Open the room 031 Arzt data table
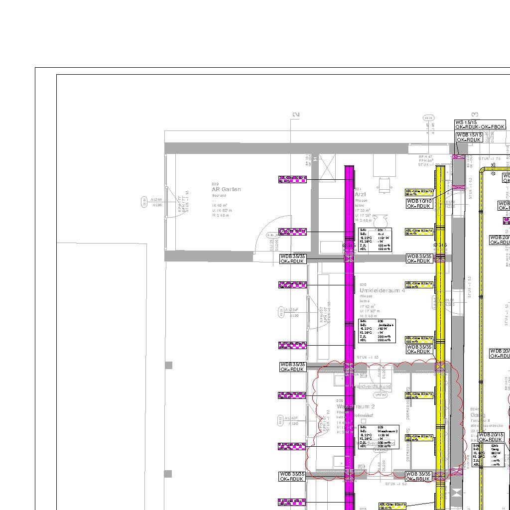510x510 pixels. (x=375, y=240)
